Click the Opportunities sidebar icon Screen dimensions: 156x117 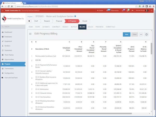[x=3, y=60]
